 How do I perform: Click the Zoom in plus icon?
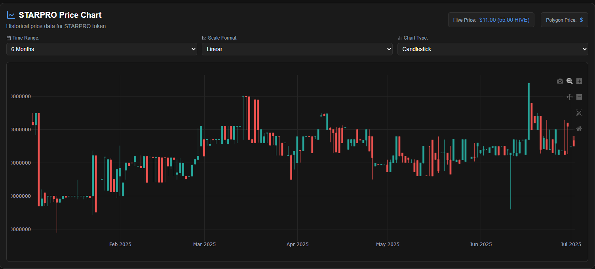coord(579,81)
